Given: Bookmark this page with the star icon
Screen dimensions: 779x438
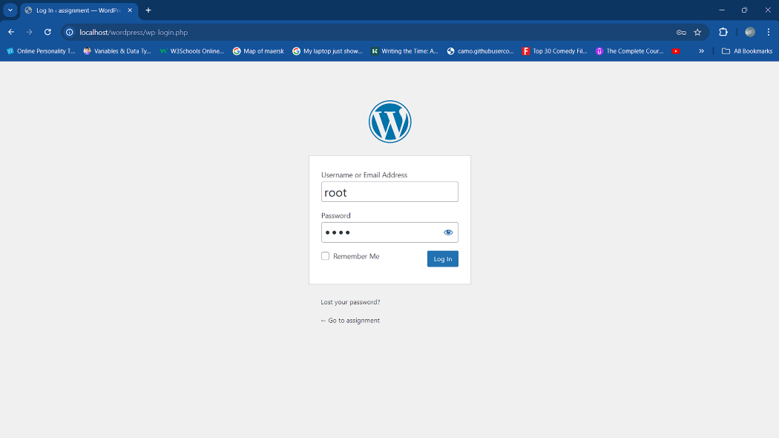Looking at the screenshot, I should coord(697,33).
